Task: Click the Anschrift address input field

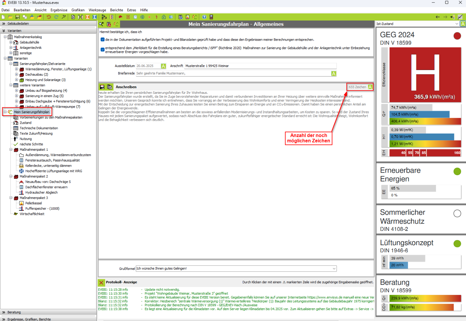Action: 260,66
